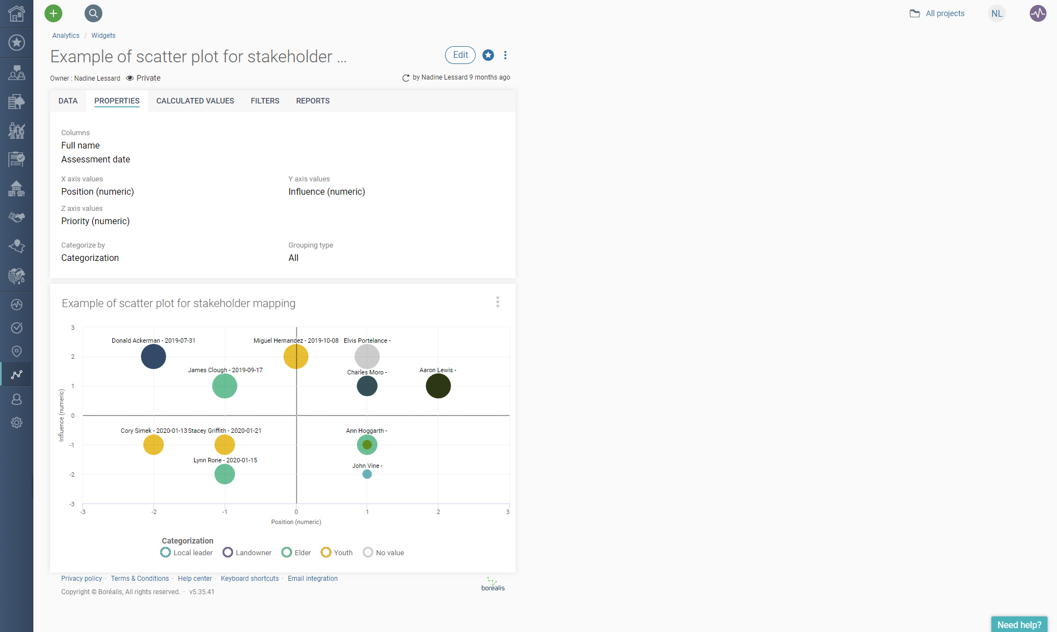Open the page actions three-dot menu
1057x632 pixels.
505,55
